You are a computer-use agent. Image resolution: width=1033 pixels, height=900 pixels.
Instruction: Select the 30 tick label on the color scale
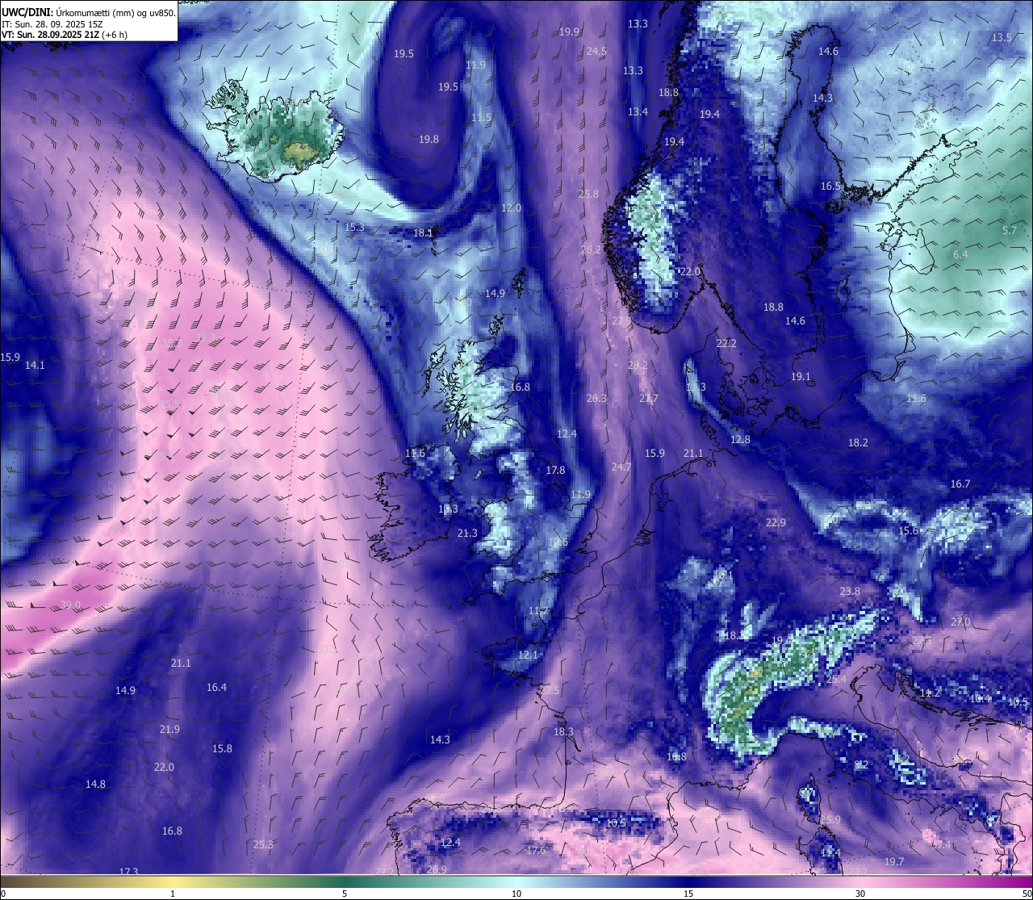(x=860, y=894)
